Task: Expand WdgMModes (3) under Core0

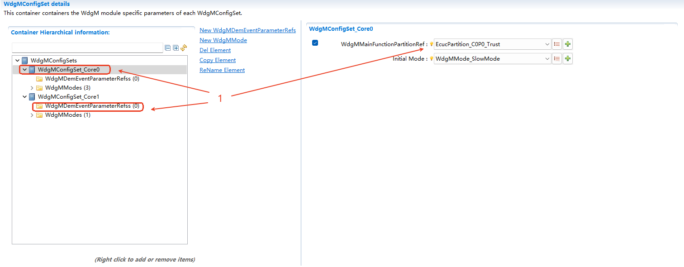Action: (x=32, y=88)
